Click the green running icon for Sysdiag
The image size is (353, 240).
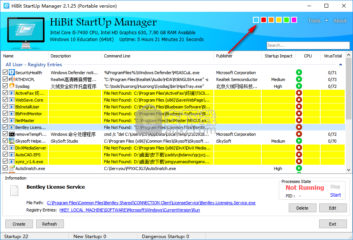coord(299,86)
